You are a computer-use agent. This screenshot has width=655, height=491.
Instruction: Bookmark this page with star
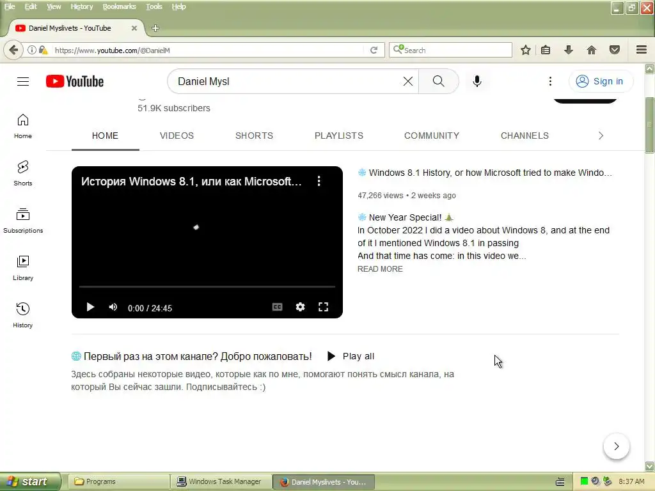click(x=526, y=50)
